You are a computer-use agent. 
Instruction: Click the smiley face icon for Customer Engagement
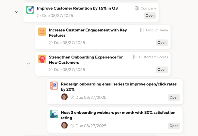coord(42,31)
